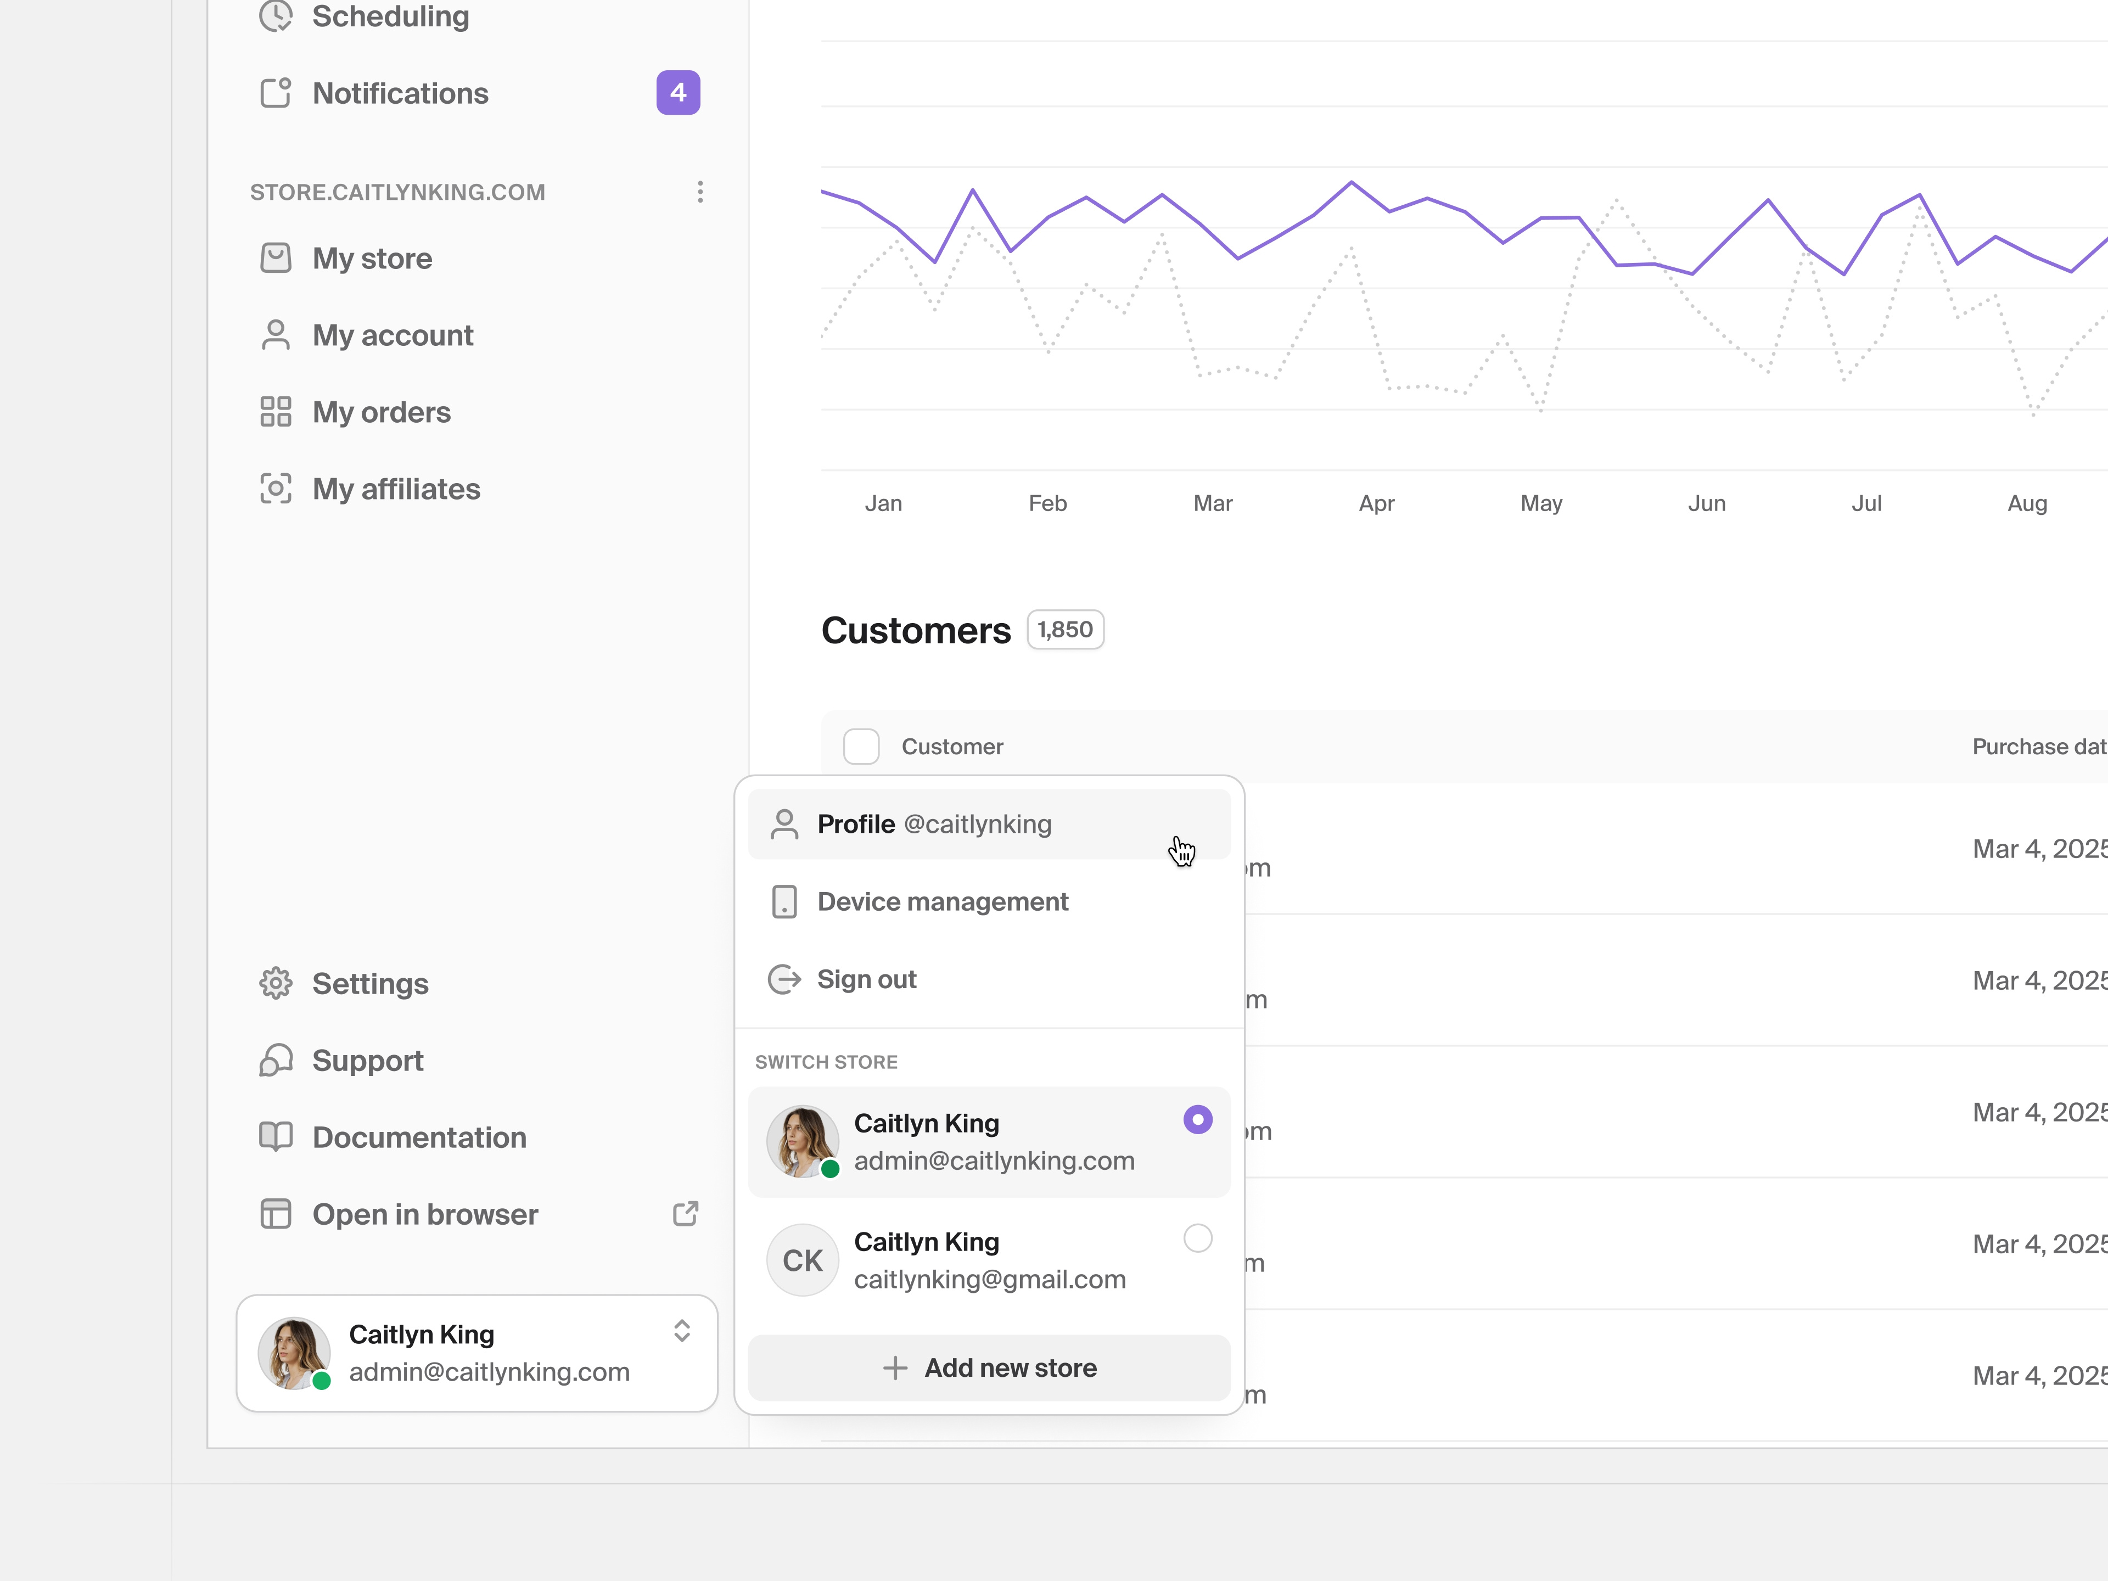Open the Documentation book icon
This screenshot has height=1581, width=2108.
click(x=276, y=1137)
